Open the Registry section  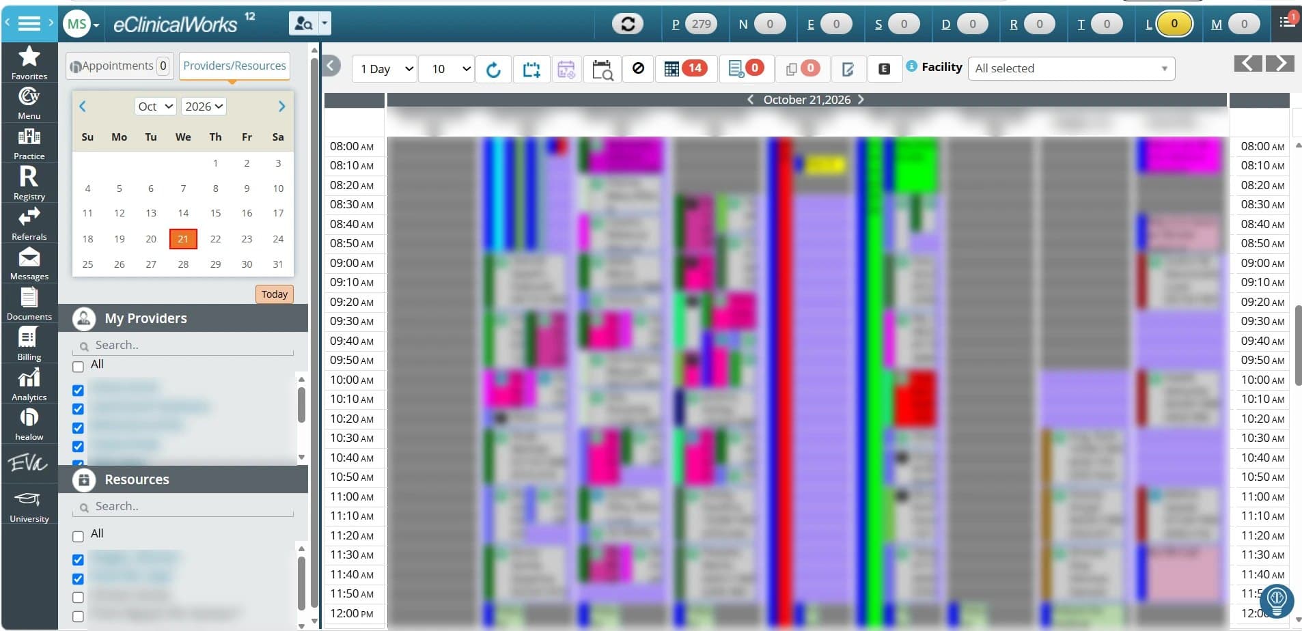[29, 183]
